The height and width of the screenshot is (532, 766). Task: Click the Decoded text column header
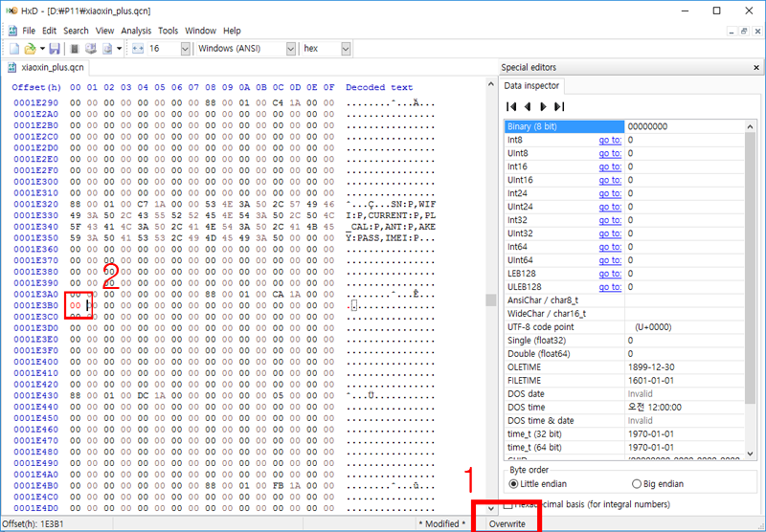(379, 87)
